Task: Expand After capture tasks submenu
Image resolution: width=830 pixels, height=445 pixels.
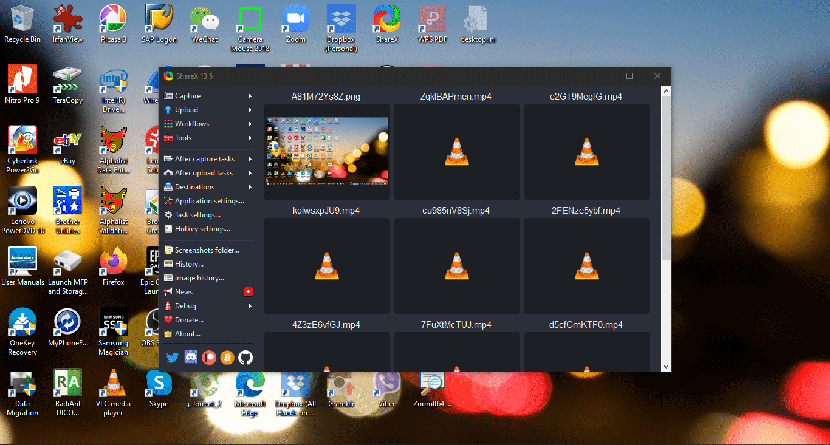Action: click(x=208, y=159)
